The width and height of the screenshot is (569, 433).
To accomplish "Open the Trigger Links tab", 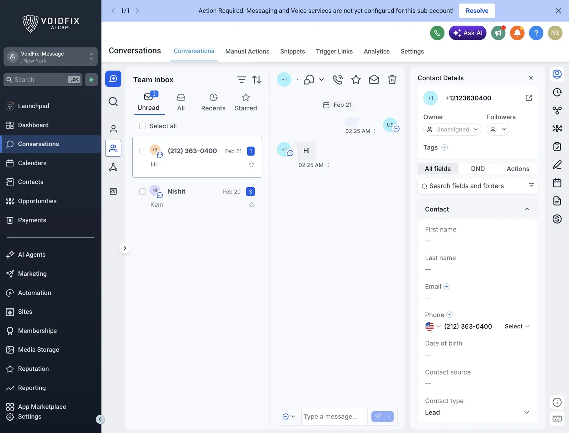I will [x=334, y=51].
